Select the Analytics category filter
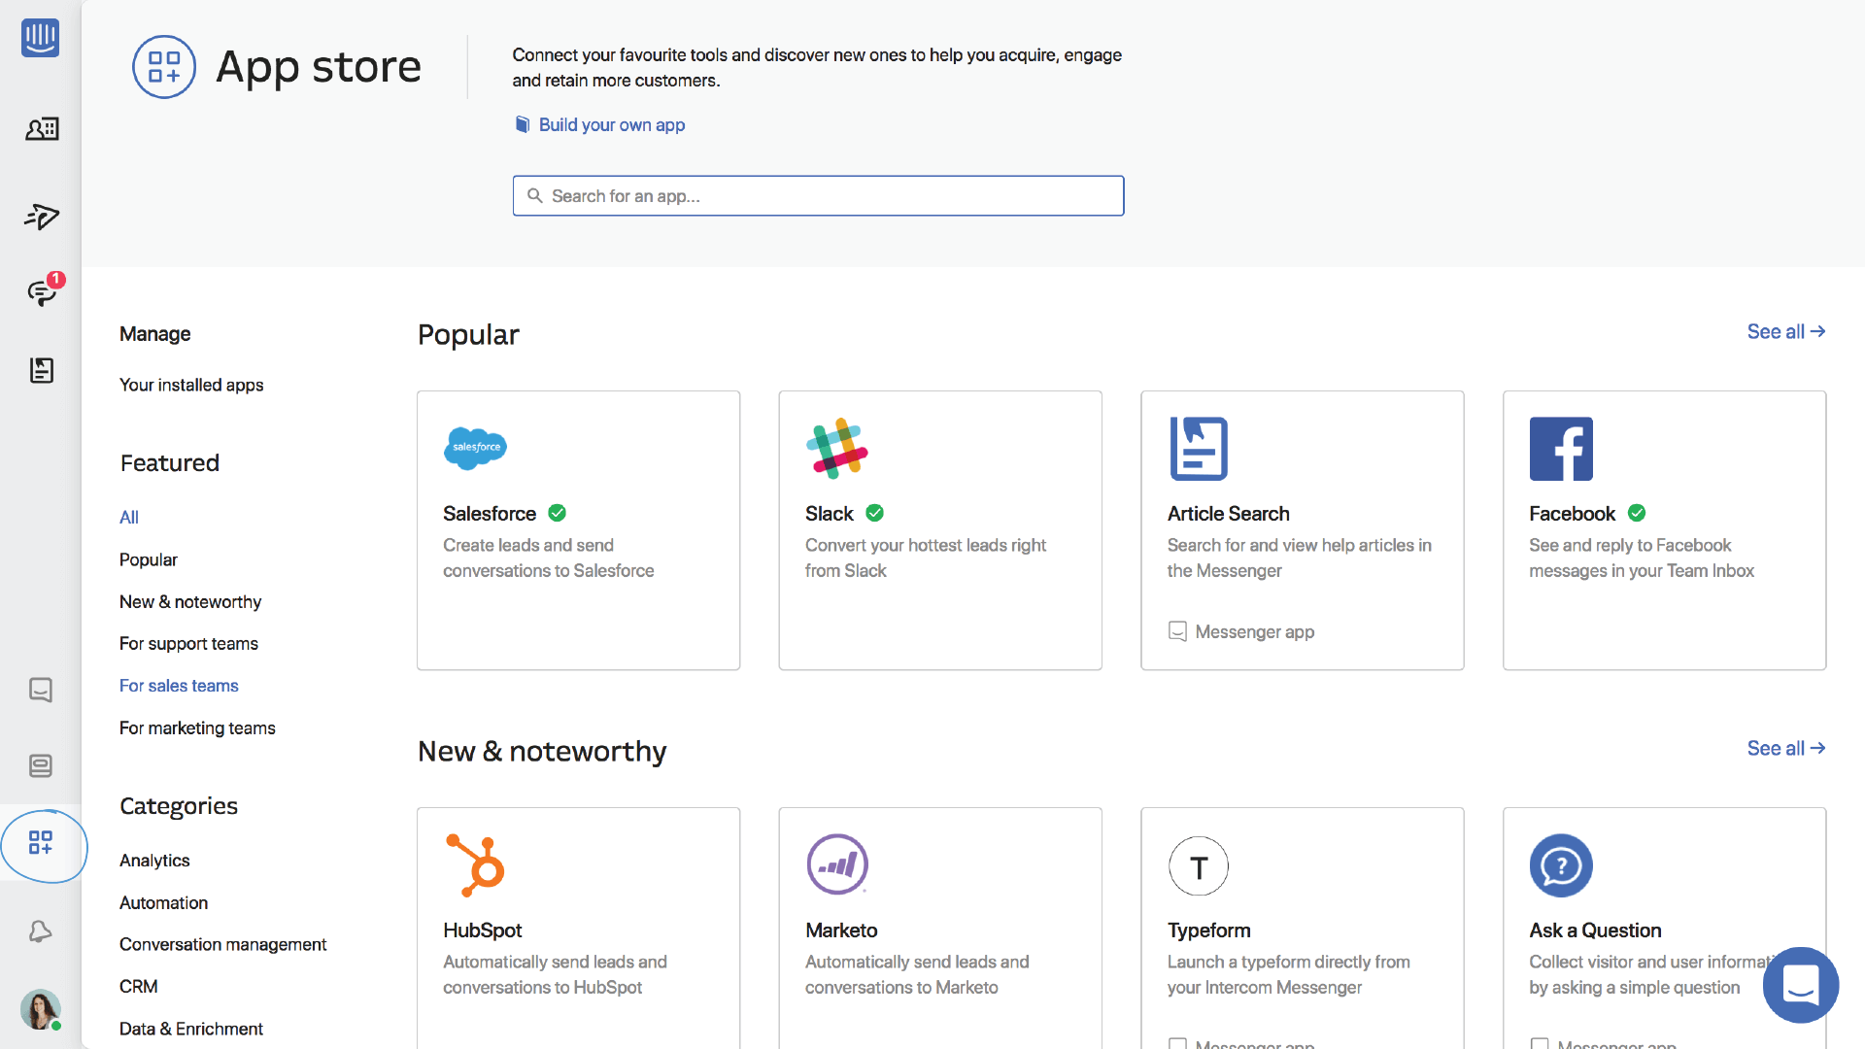This screenshot has height=1049, width=1865. point(153,860)
